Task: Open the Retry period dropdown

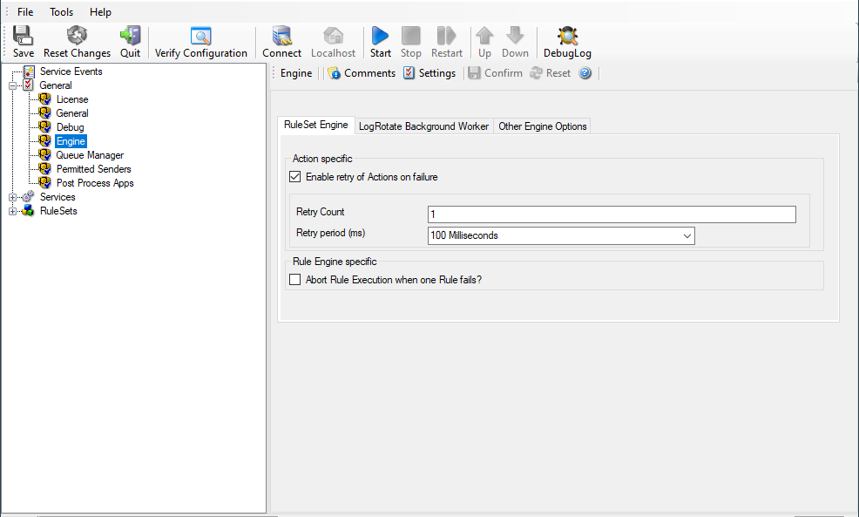Action: [x=687, y=235]
